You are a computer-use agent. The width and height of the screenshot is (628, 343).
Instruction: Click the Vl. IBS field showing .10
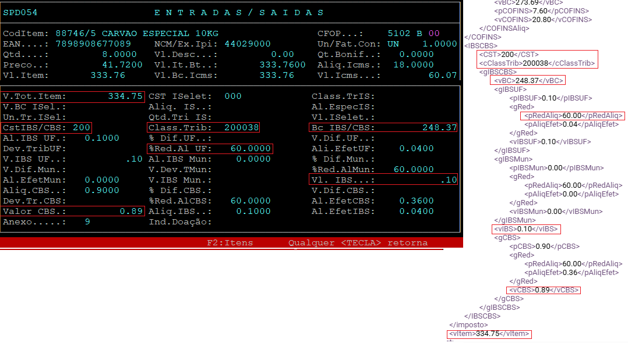tap(383, 180)
